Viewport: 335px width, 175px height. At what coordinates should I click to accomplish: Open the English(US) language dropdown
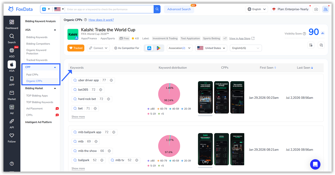tap(246, 48)
